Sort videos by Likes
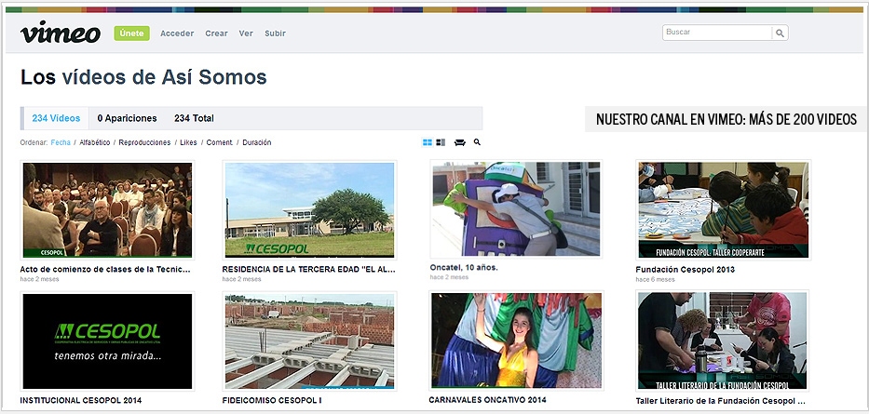This screenshot has width=869, height=414. (x=188, y=142)
